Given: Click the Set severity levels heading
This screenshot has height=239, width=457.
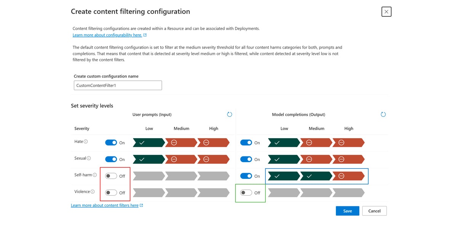Looking at the screenshot, I should (92, 105).
